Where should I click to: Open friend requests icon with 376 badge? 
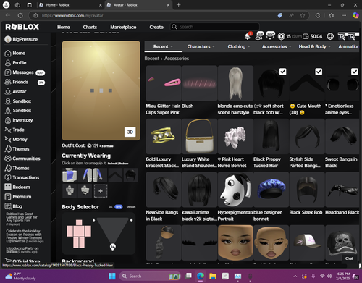pyautogui.click(x=259, y=36)
